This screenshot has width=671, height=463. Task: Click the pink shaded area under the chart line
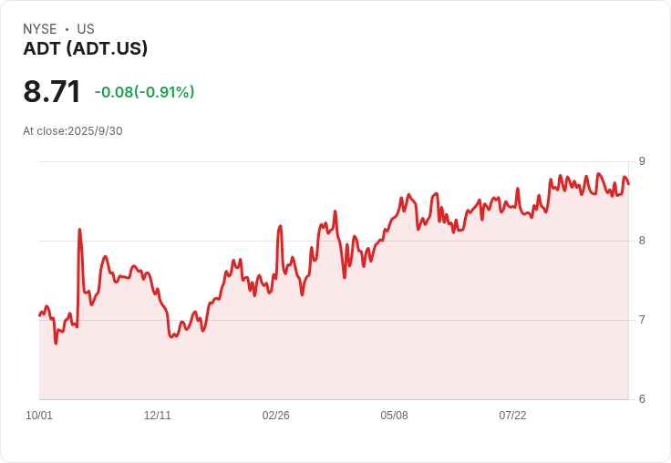coord(334,343)
